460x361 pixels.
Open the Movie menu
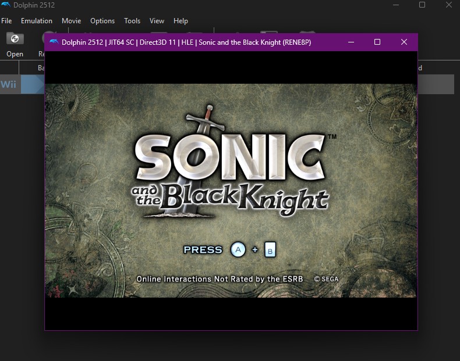click(x=72, y=21)
